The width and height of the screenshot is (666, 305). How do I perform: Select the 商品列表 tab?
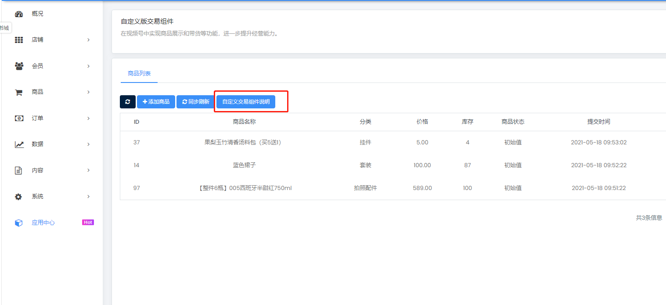click(139, 74)
